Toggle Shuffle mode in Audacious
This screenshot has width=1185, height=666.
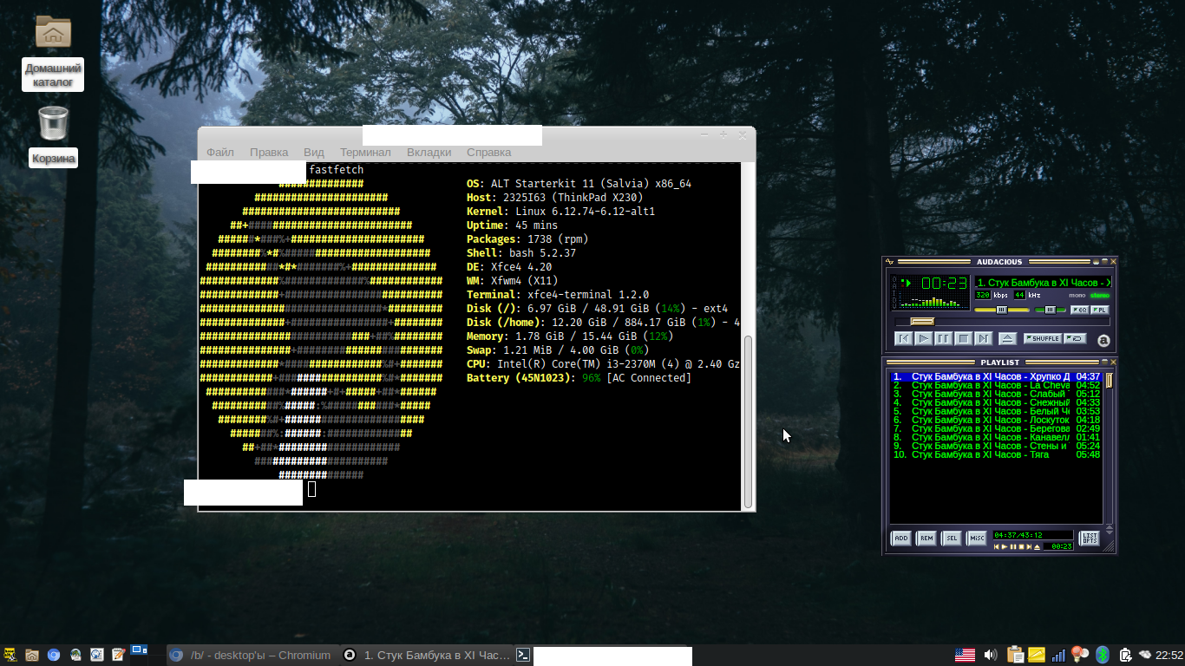(x=1042, y=338)
